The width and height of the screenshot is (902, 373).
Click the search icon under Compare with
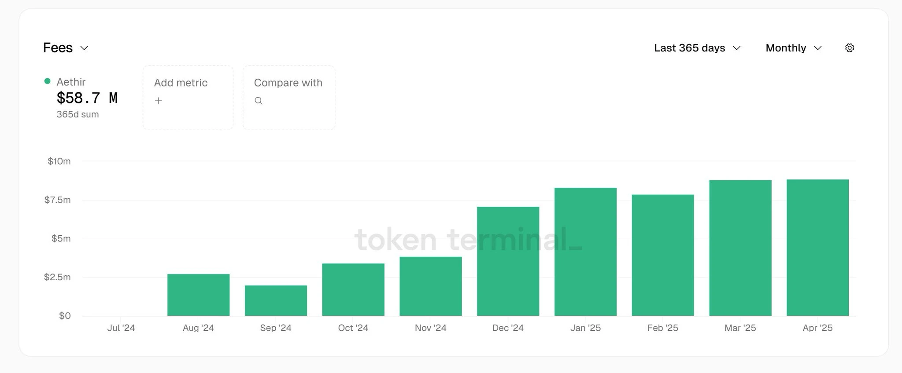tap(259, 101)
